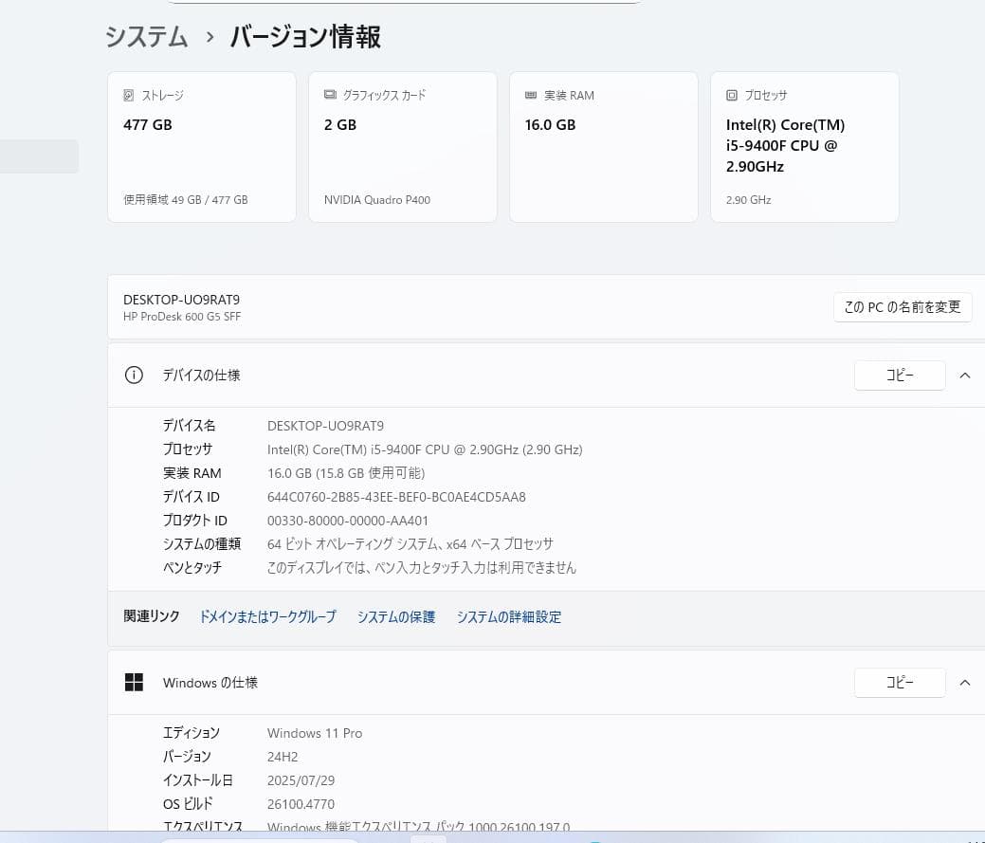The width and height of the screenshot is (985, 843).
Task: Click the processor icon on プロセッサ card
Action: (x=731, y=95)
